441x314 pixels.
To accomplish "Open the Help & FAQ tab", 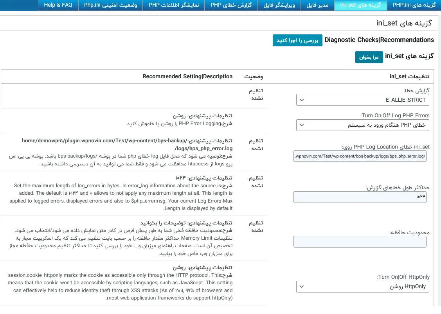I will point(58,5).
